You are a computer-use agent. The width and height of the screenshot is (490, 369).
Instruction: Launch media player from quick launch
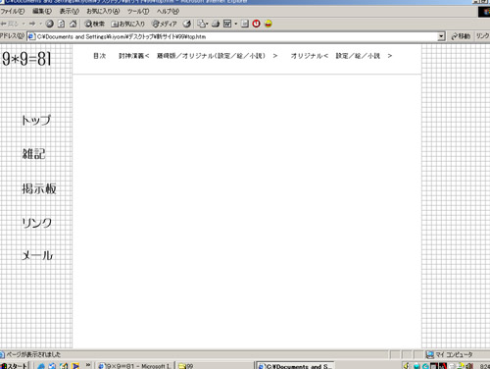75,366
